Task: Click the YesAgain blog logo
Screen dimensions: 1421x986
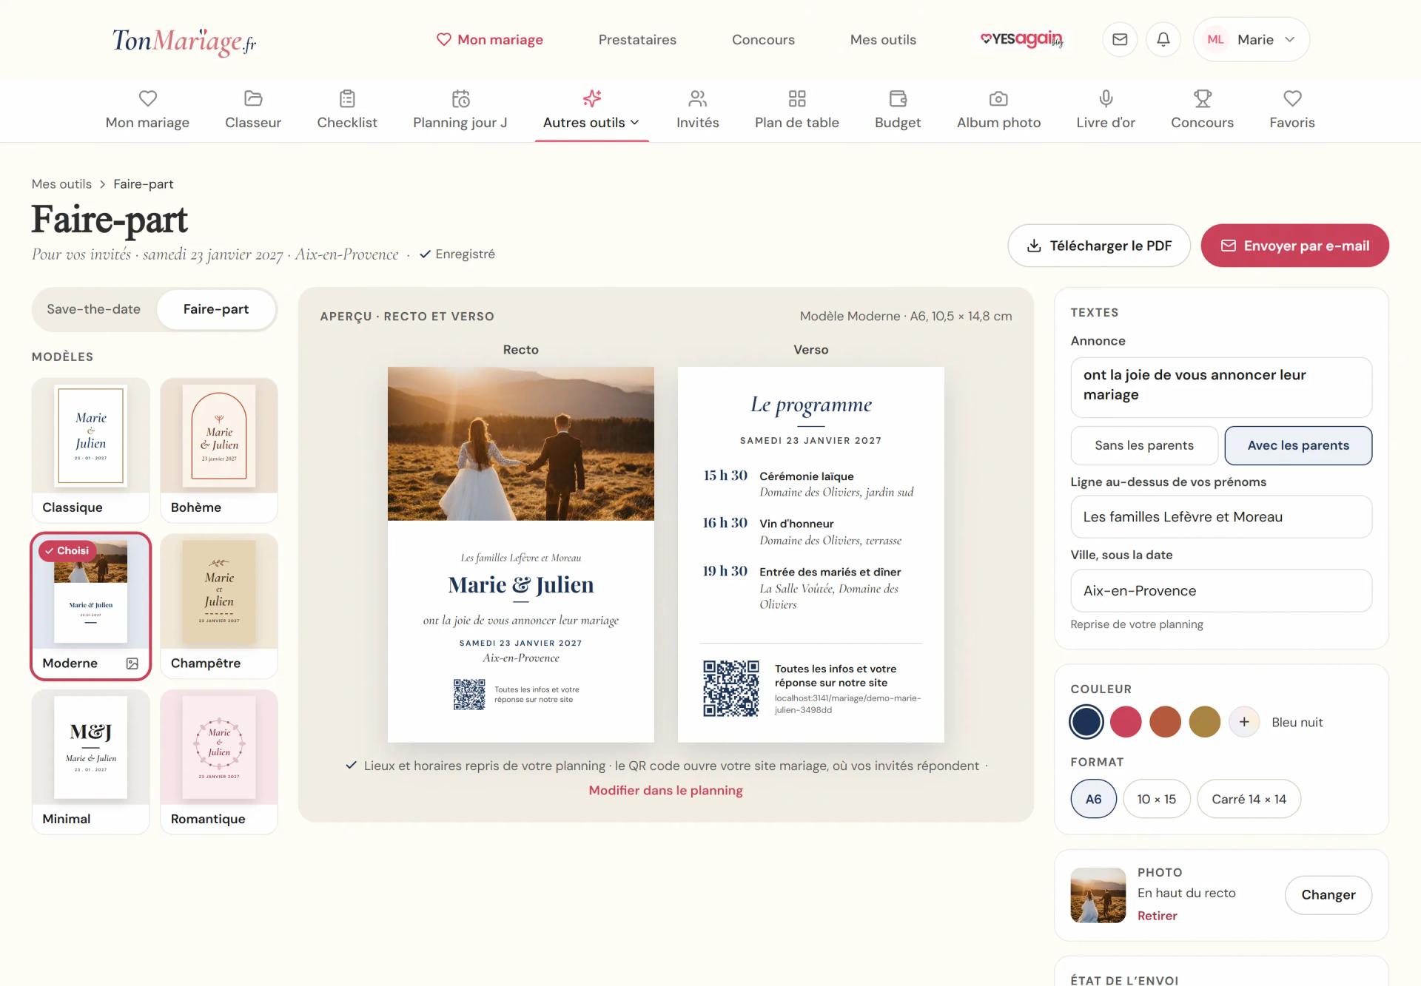Action: pyautogui.click(x=1022, y=39)
